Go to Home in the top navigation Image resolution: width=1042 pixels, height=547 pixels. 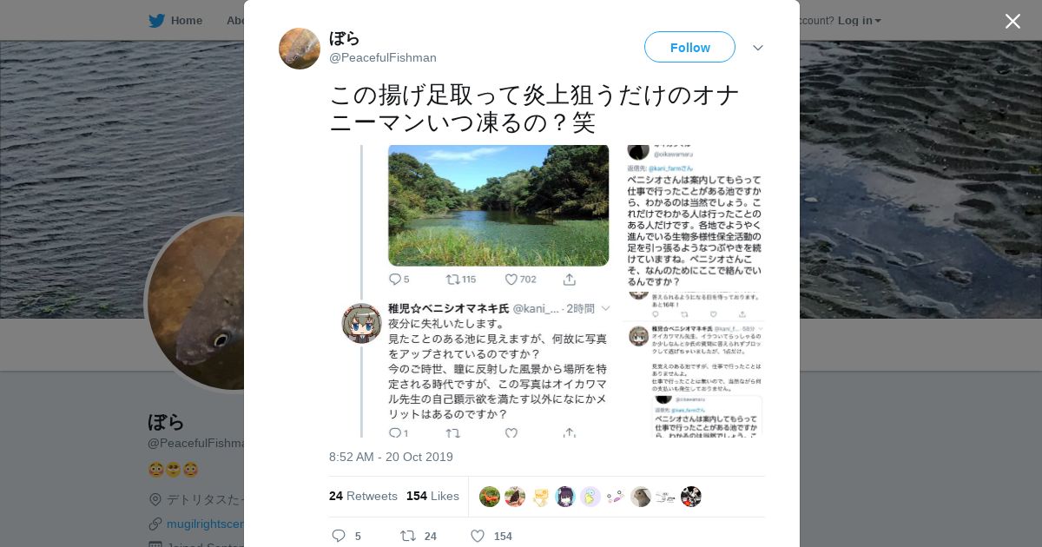tap(186, 20)
